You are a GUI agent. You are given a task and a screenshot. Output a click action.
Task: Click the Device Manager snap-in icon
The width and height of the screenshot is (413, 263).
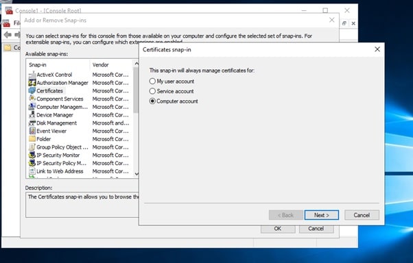point(32,115)
